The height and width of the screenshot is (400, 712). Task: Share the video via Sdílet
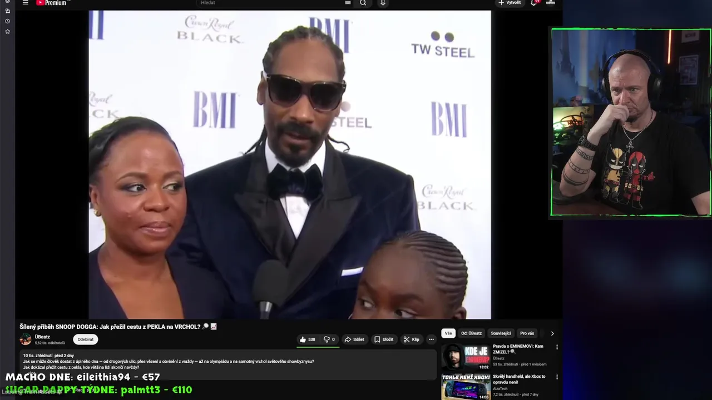click(354, 339)
